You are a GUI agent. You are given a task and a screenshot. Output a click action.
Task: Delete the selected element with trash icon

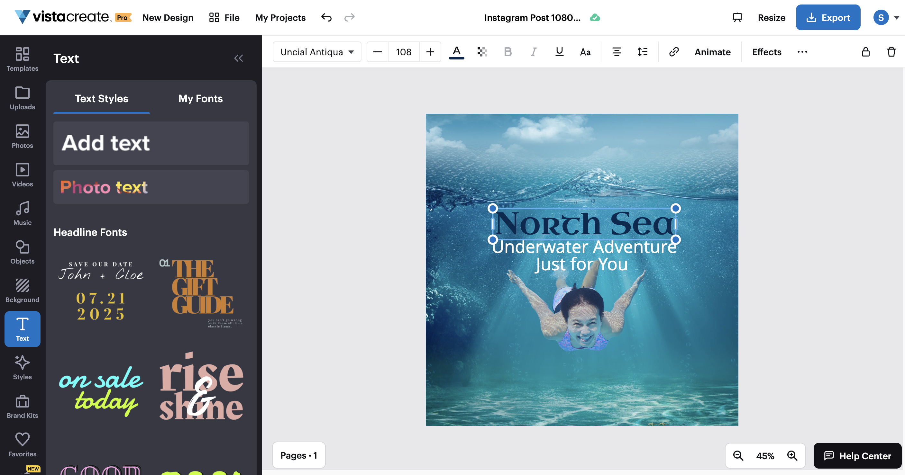(x=891, y=52)
